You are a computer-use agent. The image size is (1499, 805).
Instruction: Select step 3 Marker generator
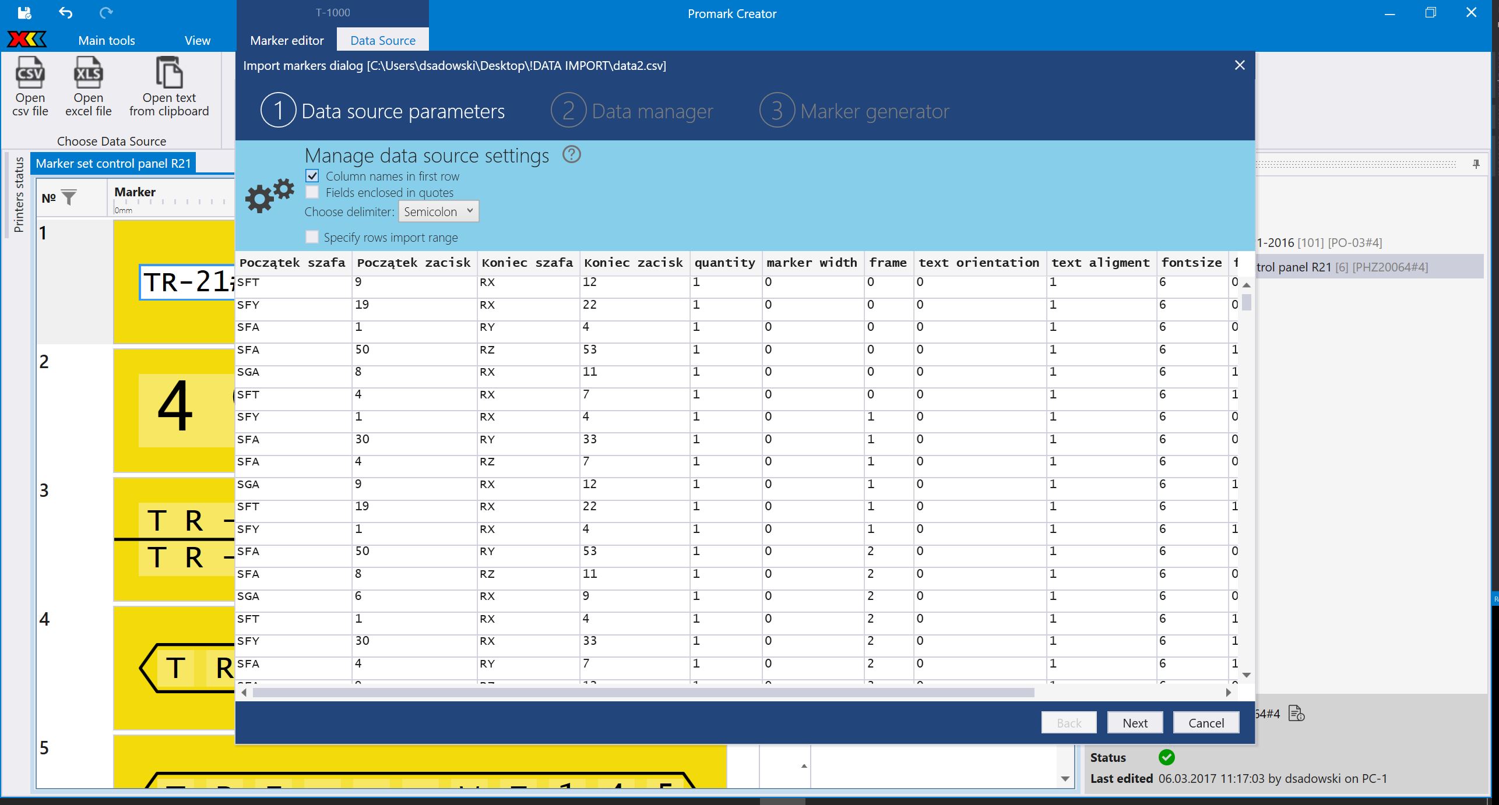[854, 111]
